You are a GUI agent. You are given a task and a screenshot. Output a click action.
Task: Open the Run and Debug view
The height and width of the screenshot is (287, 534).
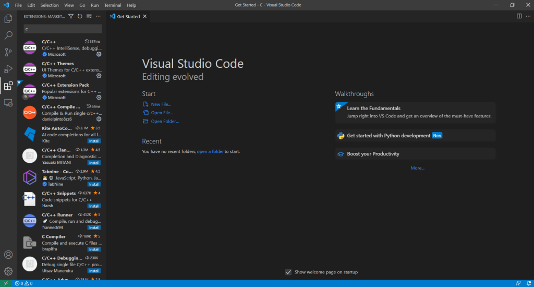(x=8, y=69)
